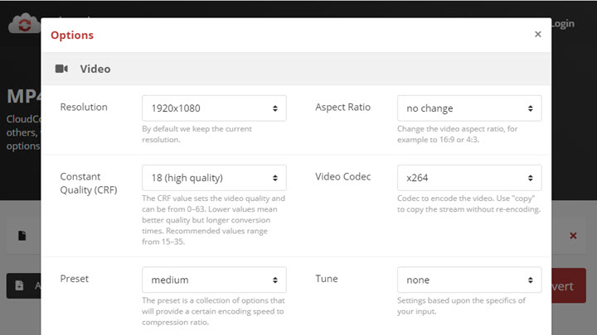Select the Preset dropdown showing medium
597x335 pixels.
pyautogui.click(x=214, y=280)
